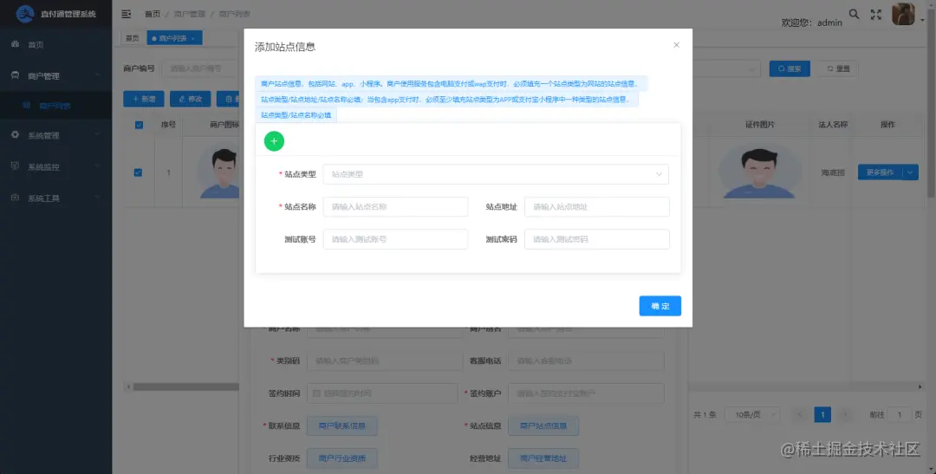Focus the 测试密码 input field

tap(597, 239)
